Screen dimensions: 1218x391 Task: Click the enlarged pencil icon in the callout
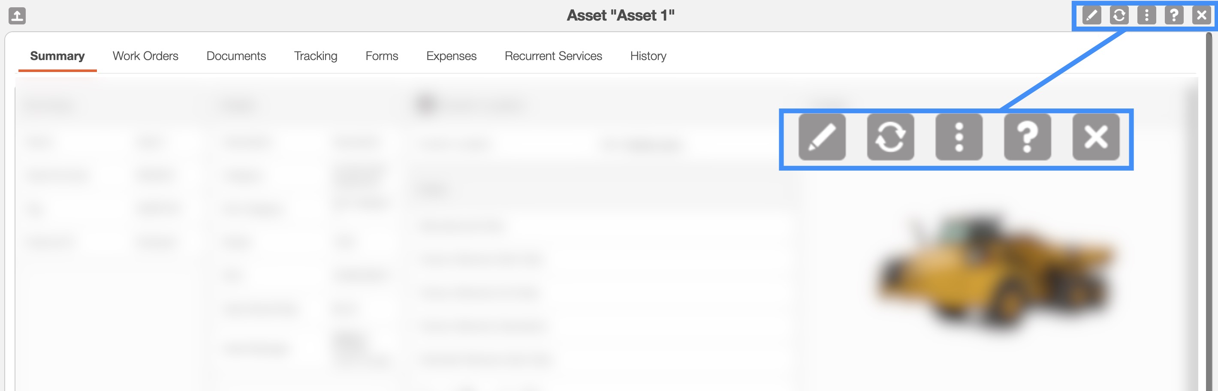[822, 137]
